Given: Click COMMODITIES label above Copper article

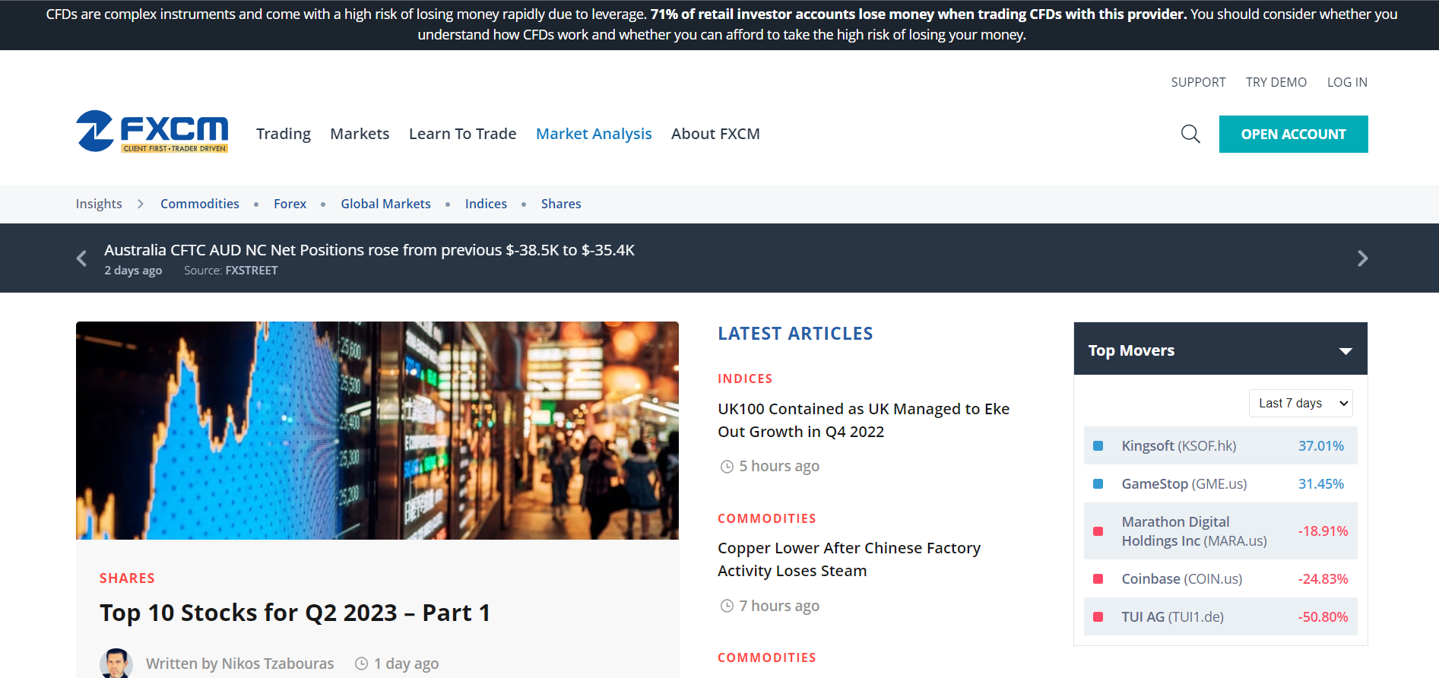Looking at the screenshot, I should pyautogui.click(x=767, y=518).
